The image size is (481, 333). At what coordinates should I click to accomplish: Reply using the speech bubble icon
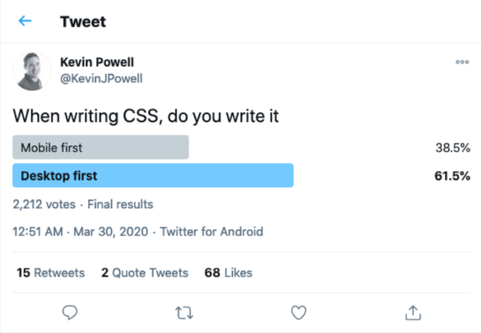[69, 313]
